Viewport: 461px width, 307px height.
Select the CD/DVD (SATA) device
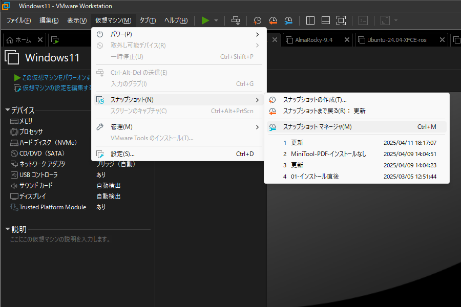click(37, 153)
